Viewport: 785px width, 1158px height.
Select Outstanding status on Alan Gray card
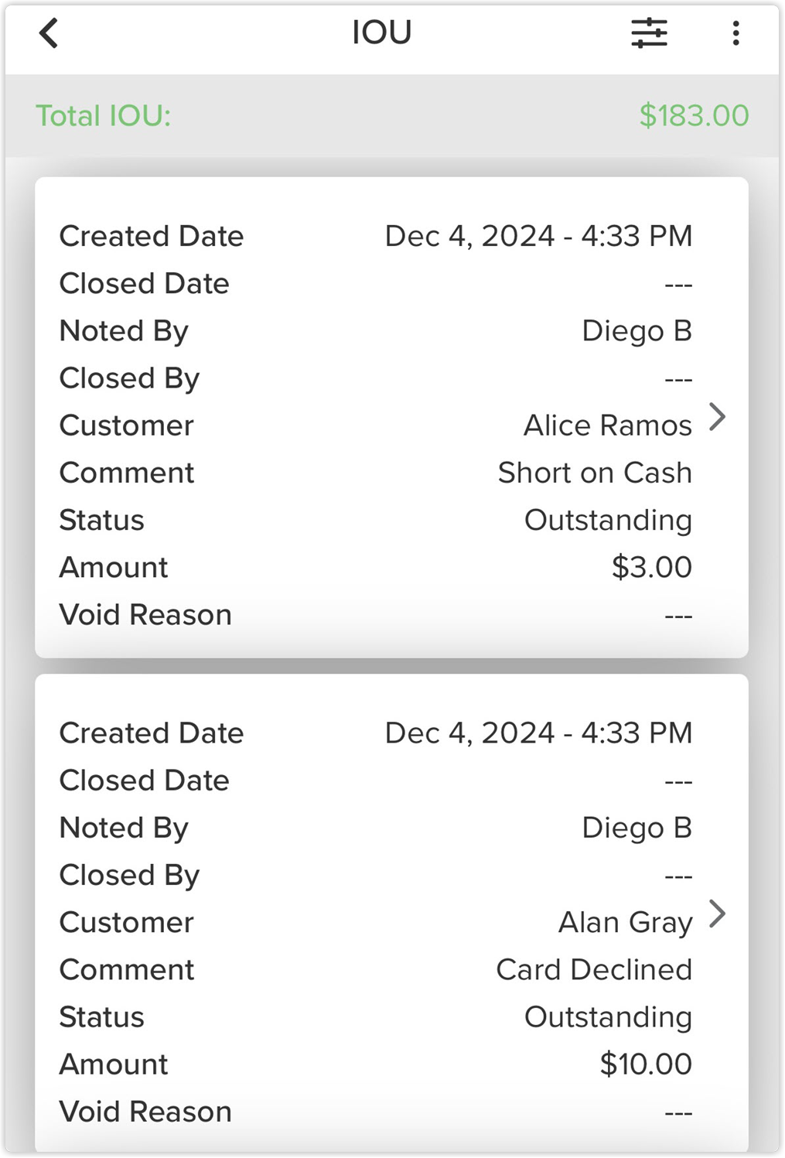[x=608, y=1016]
